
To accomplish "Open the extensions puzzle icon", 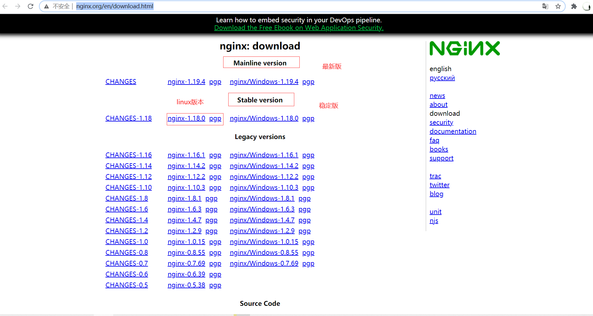I will pyautogui.click(x=574, y=6).
